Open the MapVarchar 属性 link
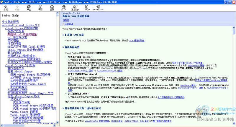The image size is (236, 127). [196, 66]
